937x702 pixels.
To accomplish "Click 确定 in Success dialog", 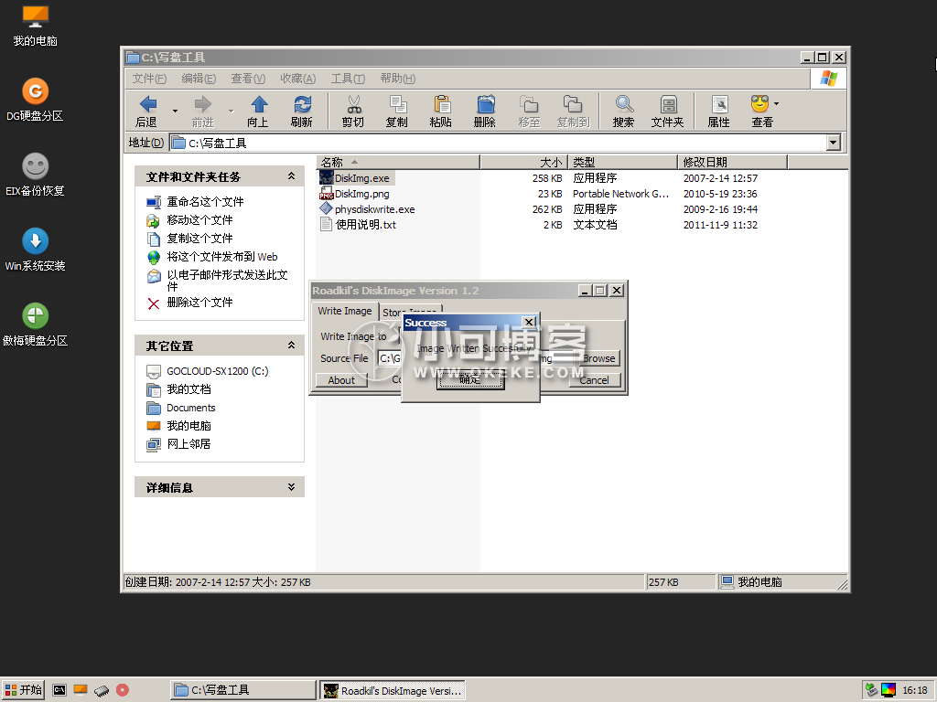I will 470,379.
